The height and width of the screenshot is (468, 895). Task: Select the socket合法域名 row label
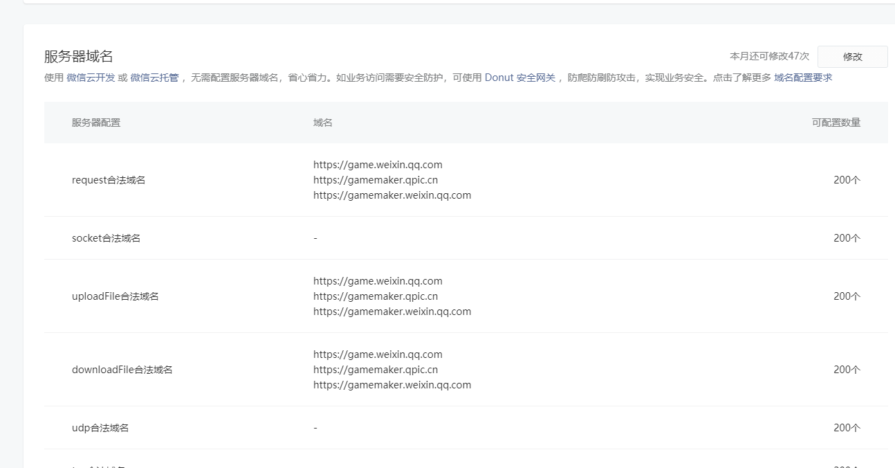coord(106,238)
